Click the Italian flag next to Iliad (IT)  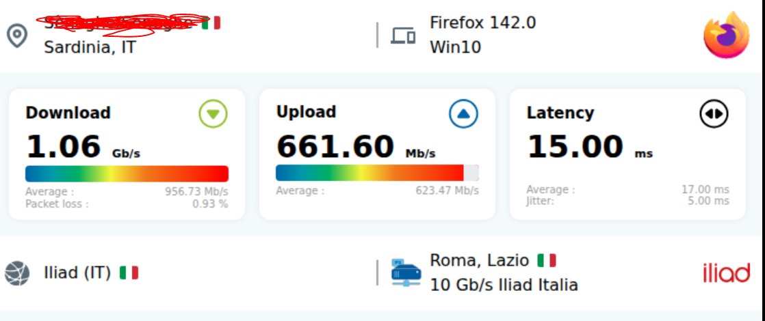pyautogui.click(x=129, y=273)
